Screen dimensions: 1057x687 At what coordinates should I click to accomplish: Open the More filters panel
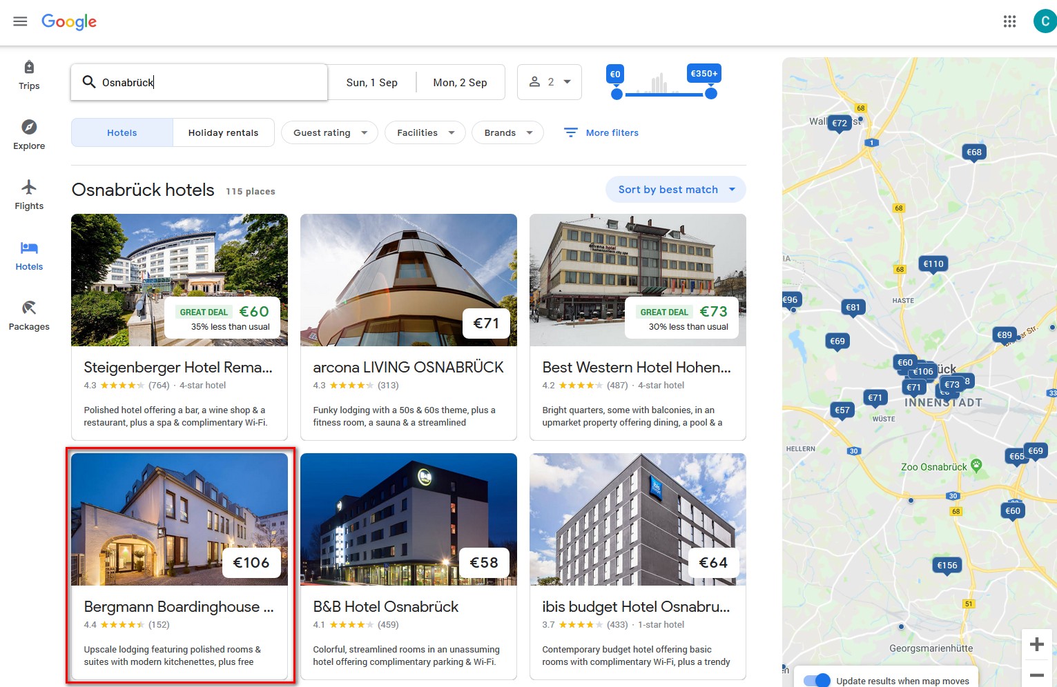click(x=600, y=132)
